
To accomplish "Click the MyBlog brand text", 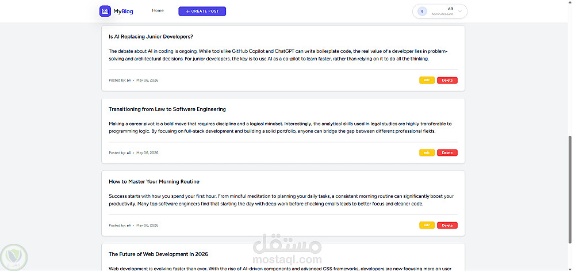I will coord(123,12).
